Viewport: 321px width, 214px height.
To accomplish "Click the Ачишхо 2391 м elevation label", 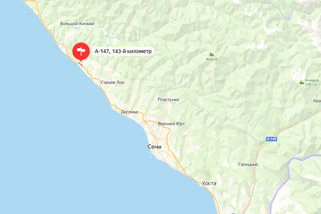I will 312,82.
